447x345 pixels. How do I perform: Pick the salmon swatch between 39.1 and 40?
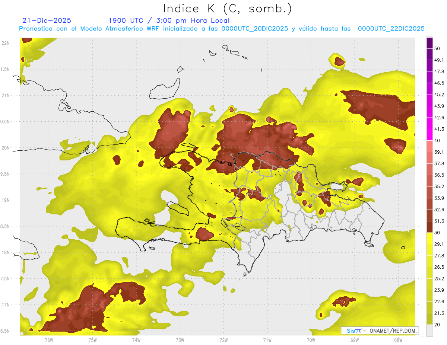429,146
